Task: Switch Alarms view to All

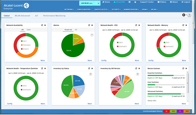Action: pyautogui.click(x=76, y=30)
